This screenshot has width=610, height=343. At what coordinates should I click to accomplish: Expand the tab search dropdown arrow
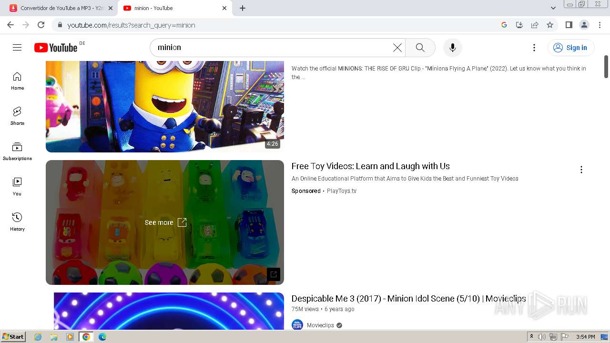553,8
